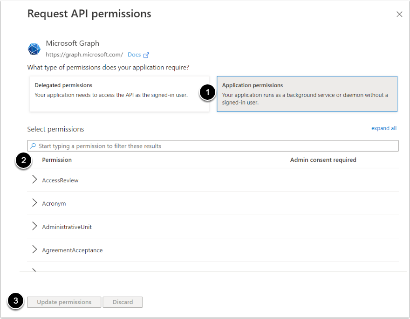The width and height of the screenshot is (410, 319).
Task: Click the step 2 circle marker
Action: (23, 161)
